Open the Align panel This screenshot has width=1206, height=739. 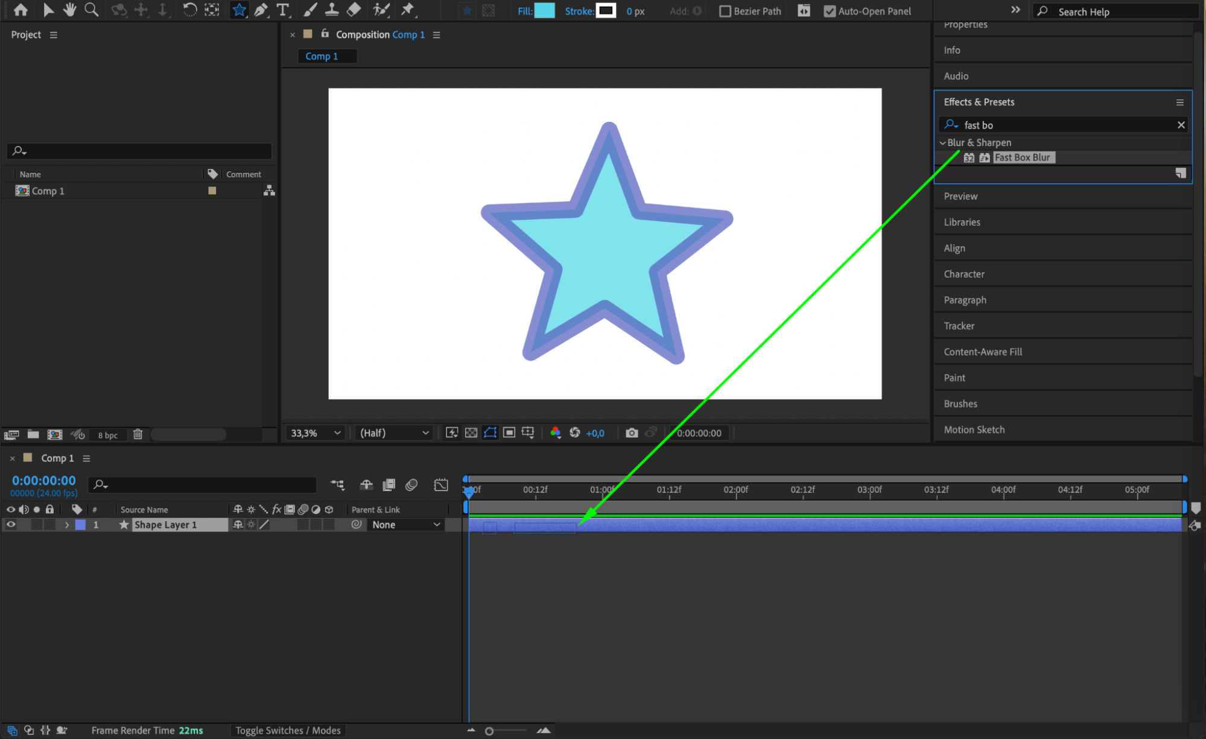954,248
